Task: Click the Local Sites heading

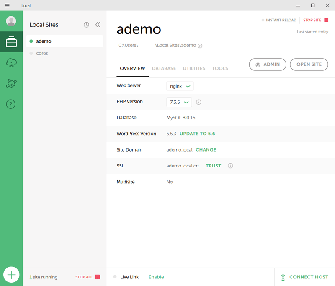Action: (x=44, y=25)
